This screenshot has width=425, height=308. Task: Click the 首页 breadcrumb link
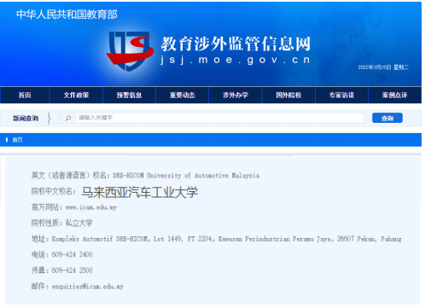(17, 140)
